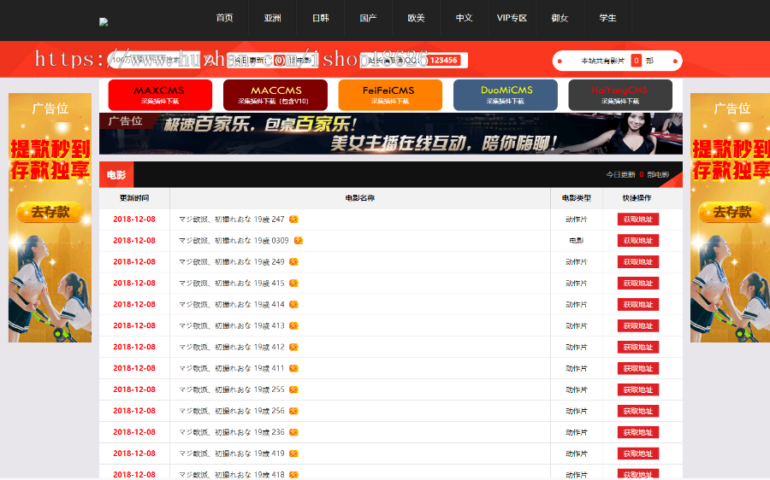Viewport: 770px width, 480px height.
Task: Click 获取地址 for the title ending 415
Action: pyautogui.click(x=638, y=283)
